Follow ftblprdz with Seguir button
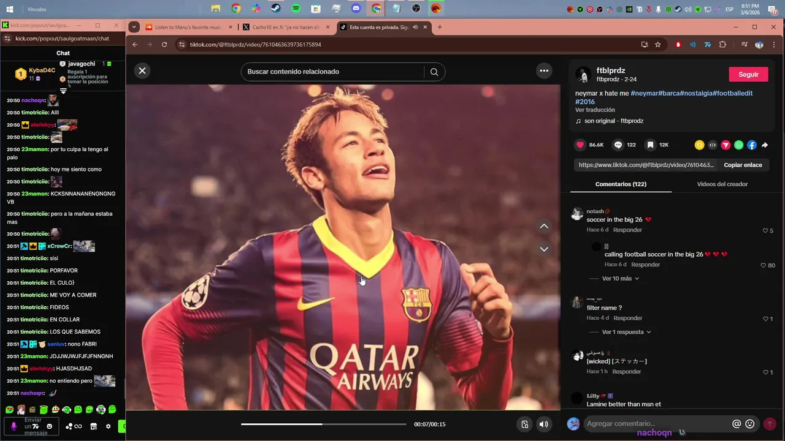The image size is (785, 441). coord(748,74)
